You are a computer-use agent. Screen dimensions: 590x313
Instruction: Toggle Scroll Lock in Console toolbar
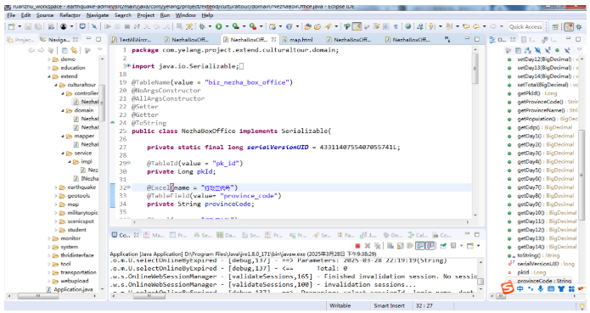point(401,246)
